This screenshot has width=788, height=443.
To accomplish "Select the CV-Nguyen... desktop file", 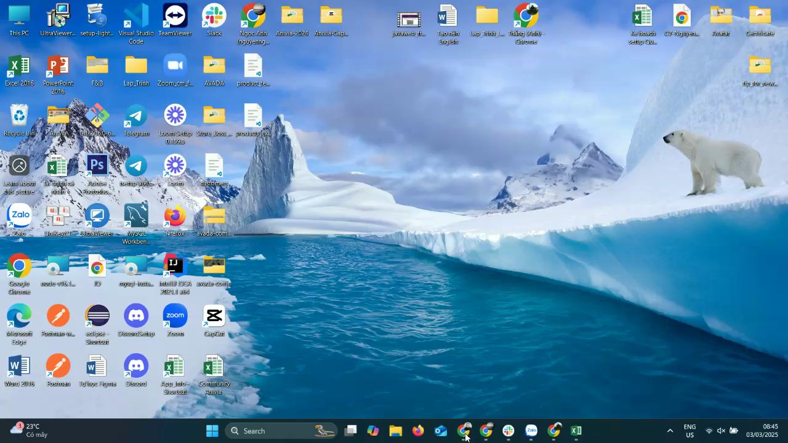I will [681, 21].
